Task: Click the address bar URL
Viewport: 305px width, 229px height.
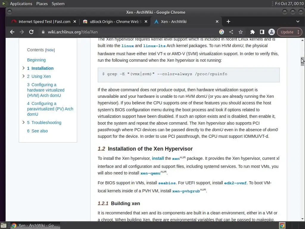Action: click(x=73, y=32)
